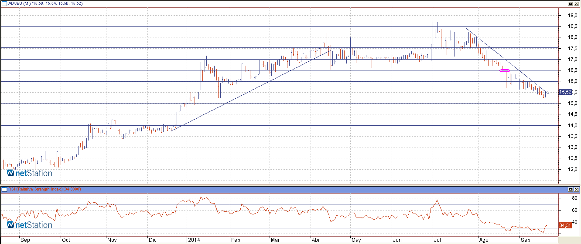Click the Jul date axis label
Screen dimensions: 581x244
437,240
